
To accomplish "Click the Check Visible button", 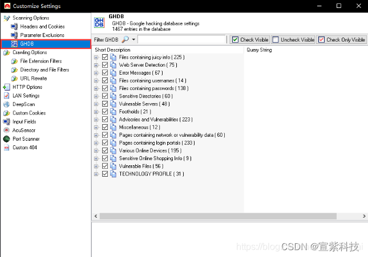I will (250, 40).
